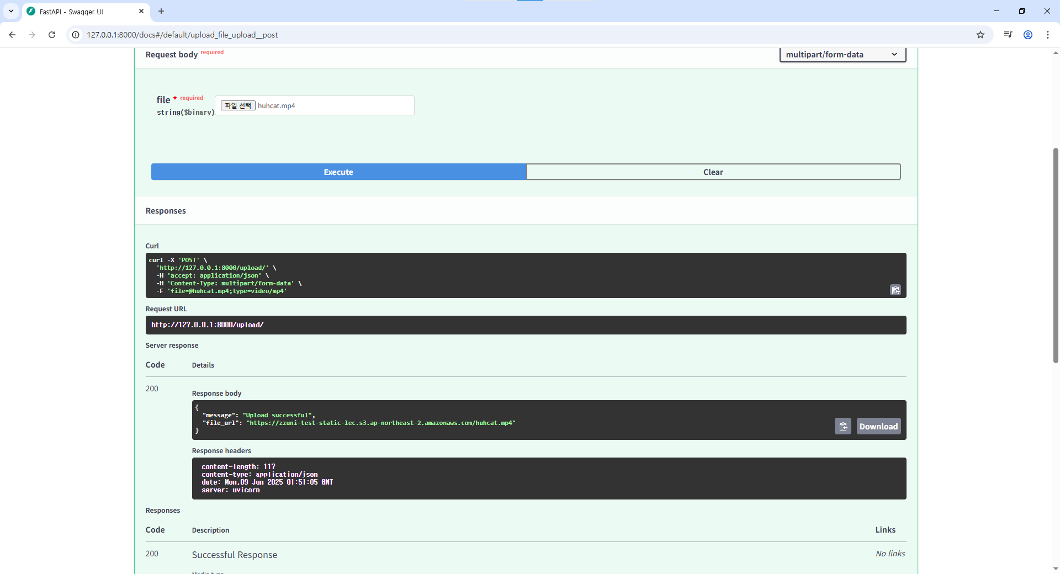This screenshot has width=1060, height=574.
Task: Download the response body
Action: [878, 426]
